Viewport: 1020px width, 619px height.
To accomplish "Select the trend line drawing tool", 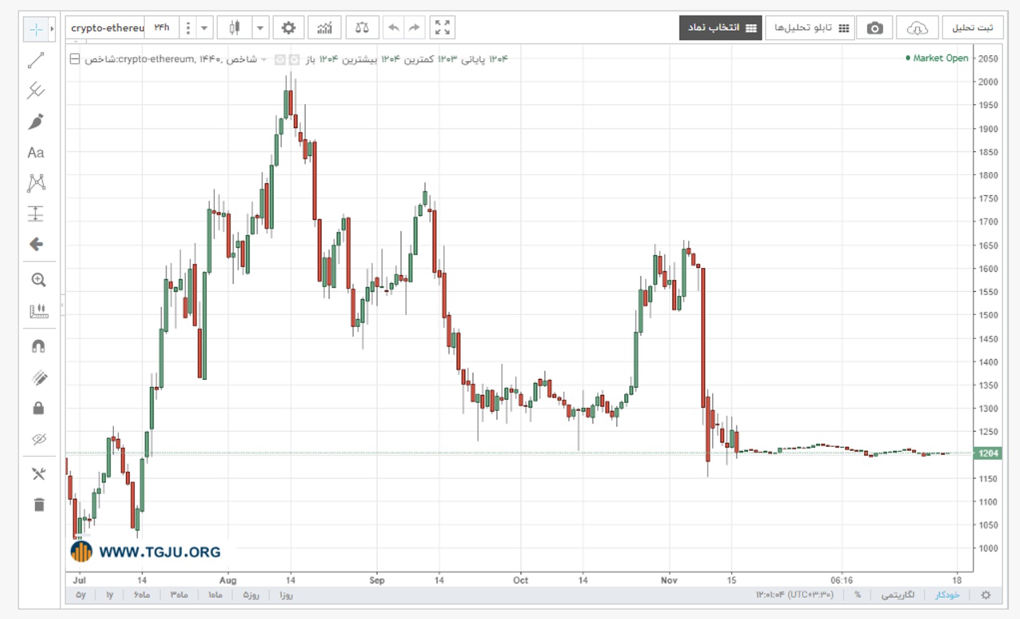I will pos(36,60).
